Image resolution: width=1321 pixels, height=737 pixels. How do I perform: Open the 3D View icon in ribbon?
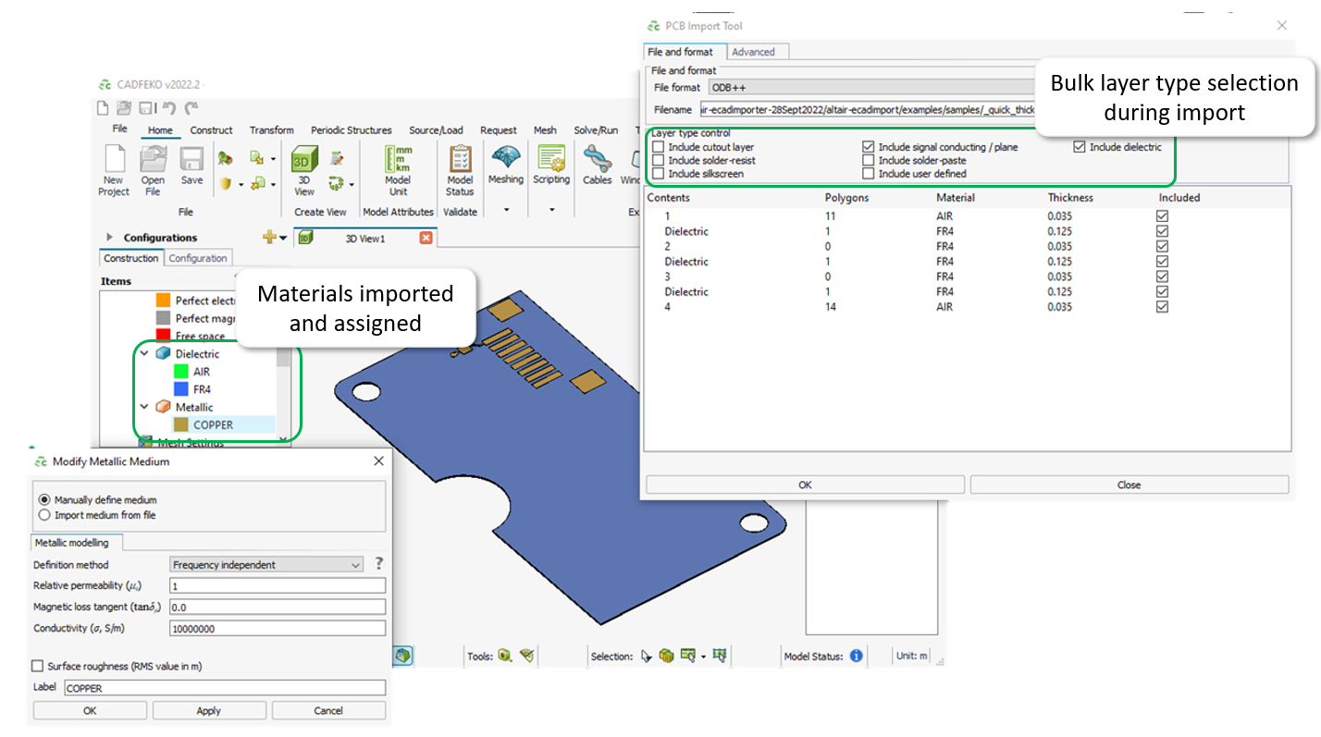(304, 161)
